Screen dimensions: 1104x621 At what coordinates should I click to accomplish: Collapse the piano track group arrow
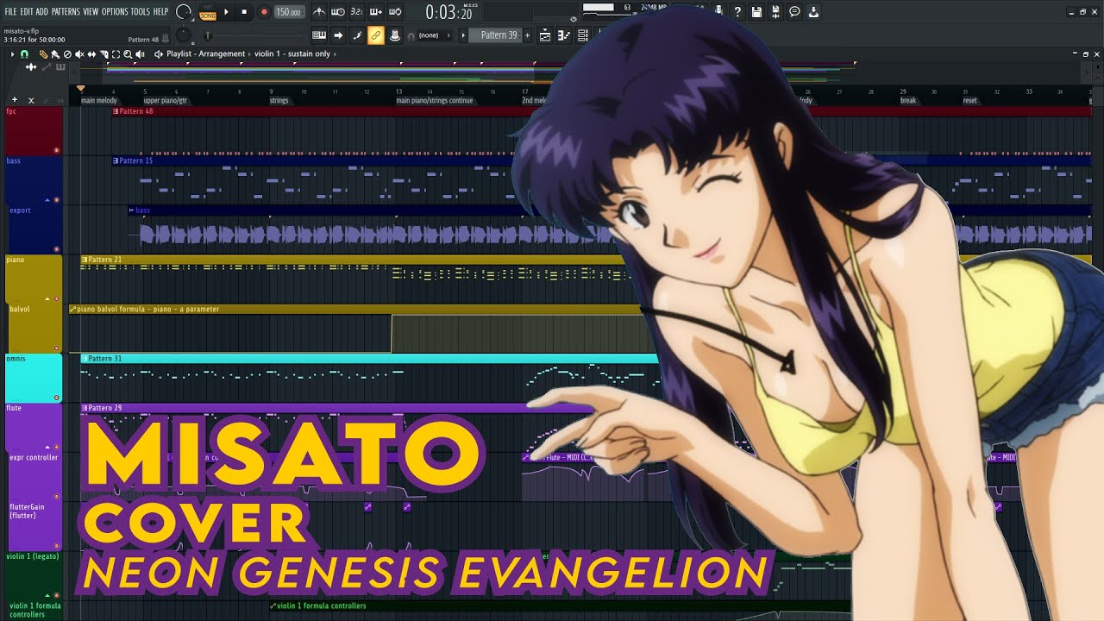pyautogui.click(x=47, y=298)
